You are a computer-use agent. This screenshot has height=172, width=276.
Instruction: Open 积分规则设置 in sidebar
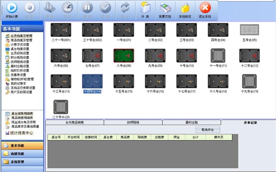(x=17, y=58)
